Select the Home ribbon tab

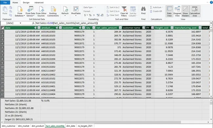(x=15, y=2)
